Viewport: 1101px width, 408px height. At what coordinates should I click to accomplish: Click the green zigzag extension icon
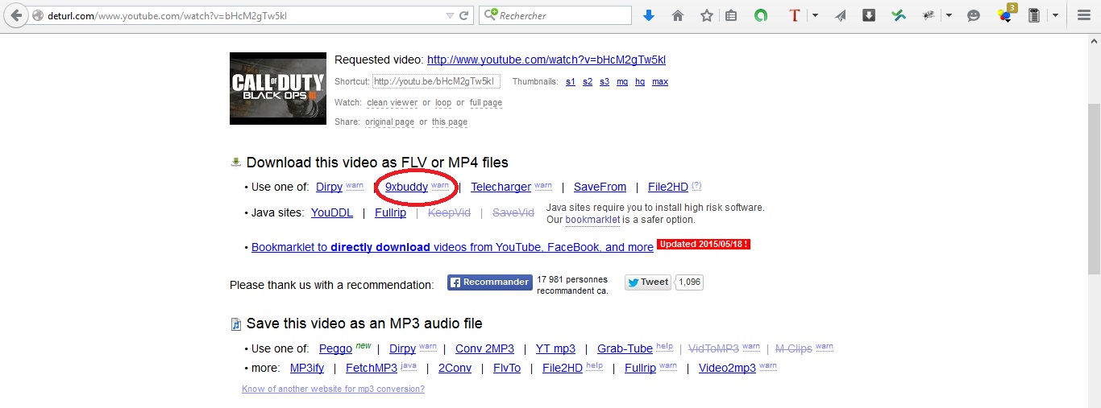click(x=899, y=15)
